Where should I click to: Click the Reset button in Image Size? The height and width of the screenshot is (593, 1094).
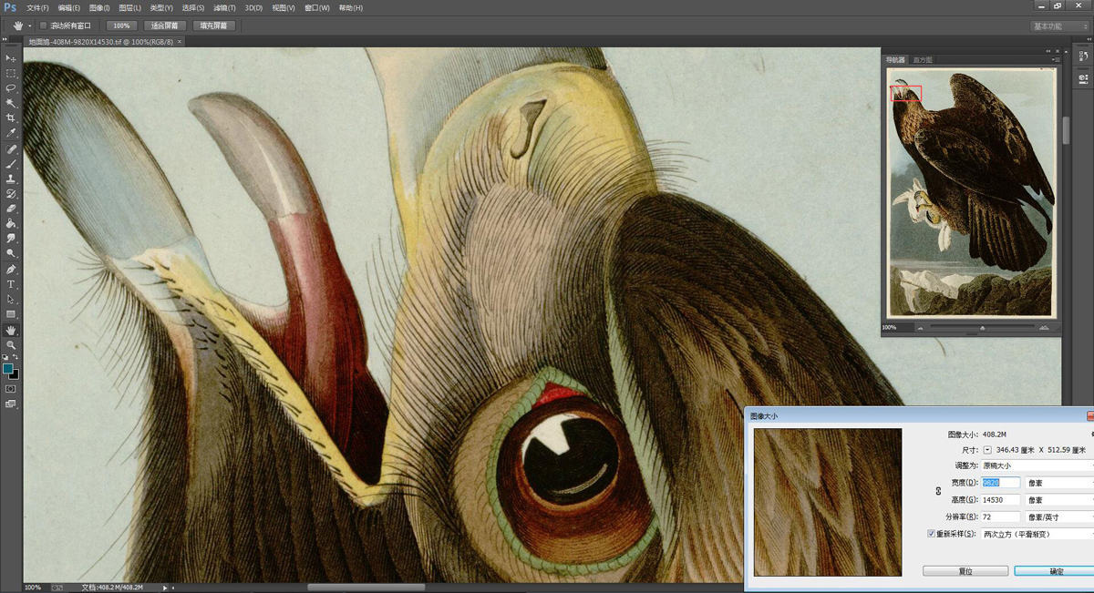(965, 571)
